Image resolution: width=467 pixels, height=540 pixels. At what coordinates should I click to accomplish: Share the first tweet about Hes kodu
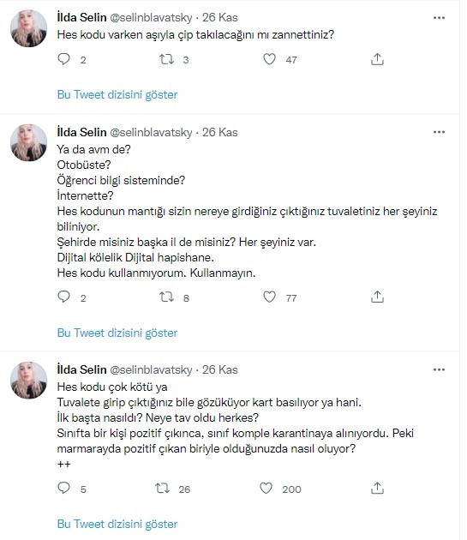click(378, 59)
